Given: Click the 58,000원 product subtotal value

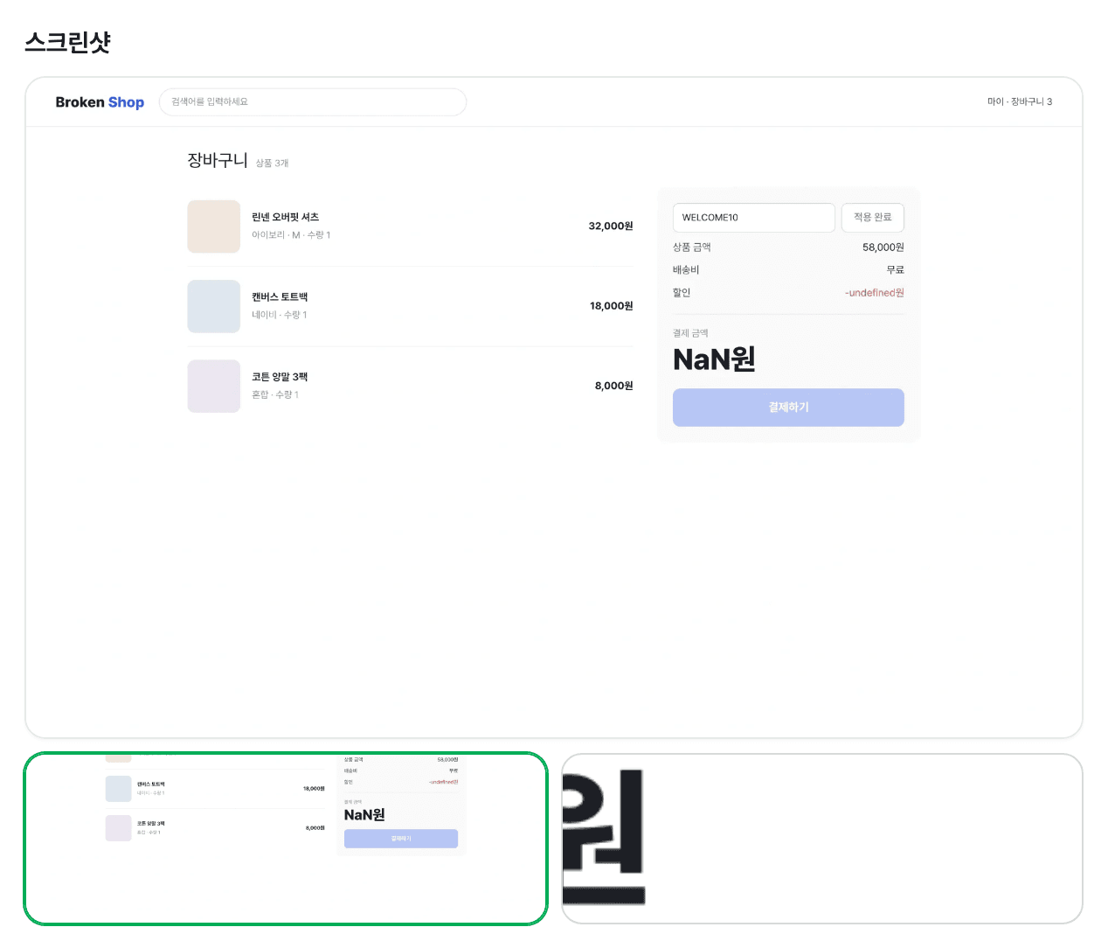Looking at the screenshot, I should coord(883,247).
